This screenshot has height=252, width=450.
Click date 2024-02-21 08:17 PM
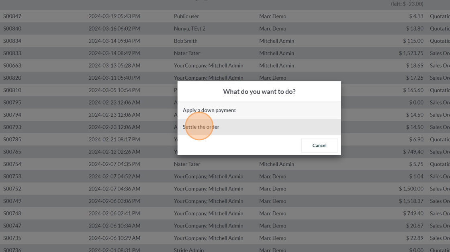coord(114,140)
